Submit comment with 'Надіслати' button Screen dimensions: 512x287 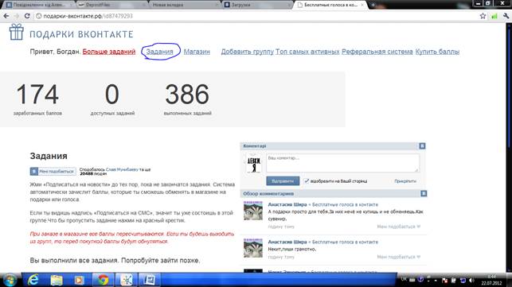283,181
